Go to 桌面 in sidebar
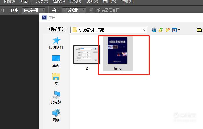Viewport: 203px width, 129px height. (56, 61)
